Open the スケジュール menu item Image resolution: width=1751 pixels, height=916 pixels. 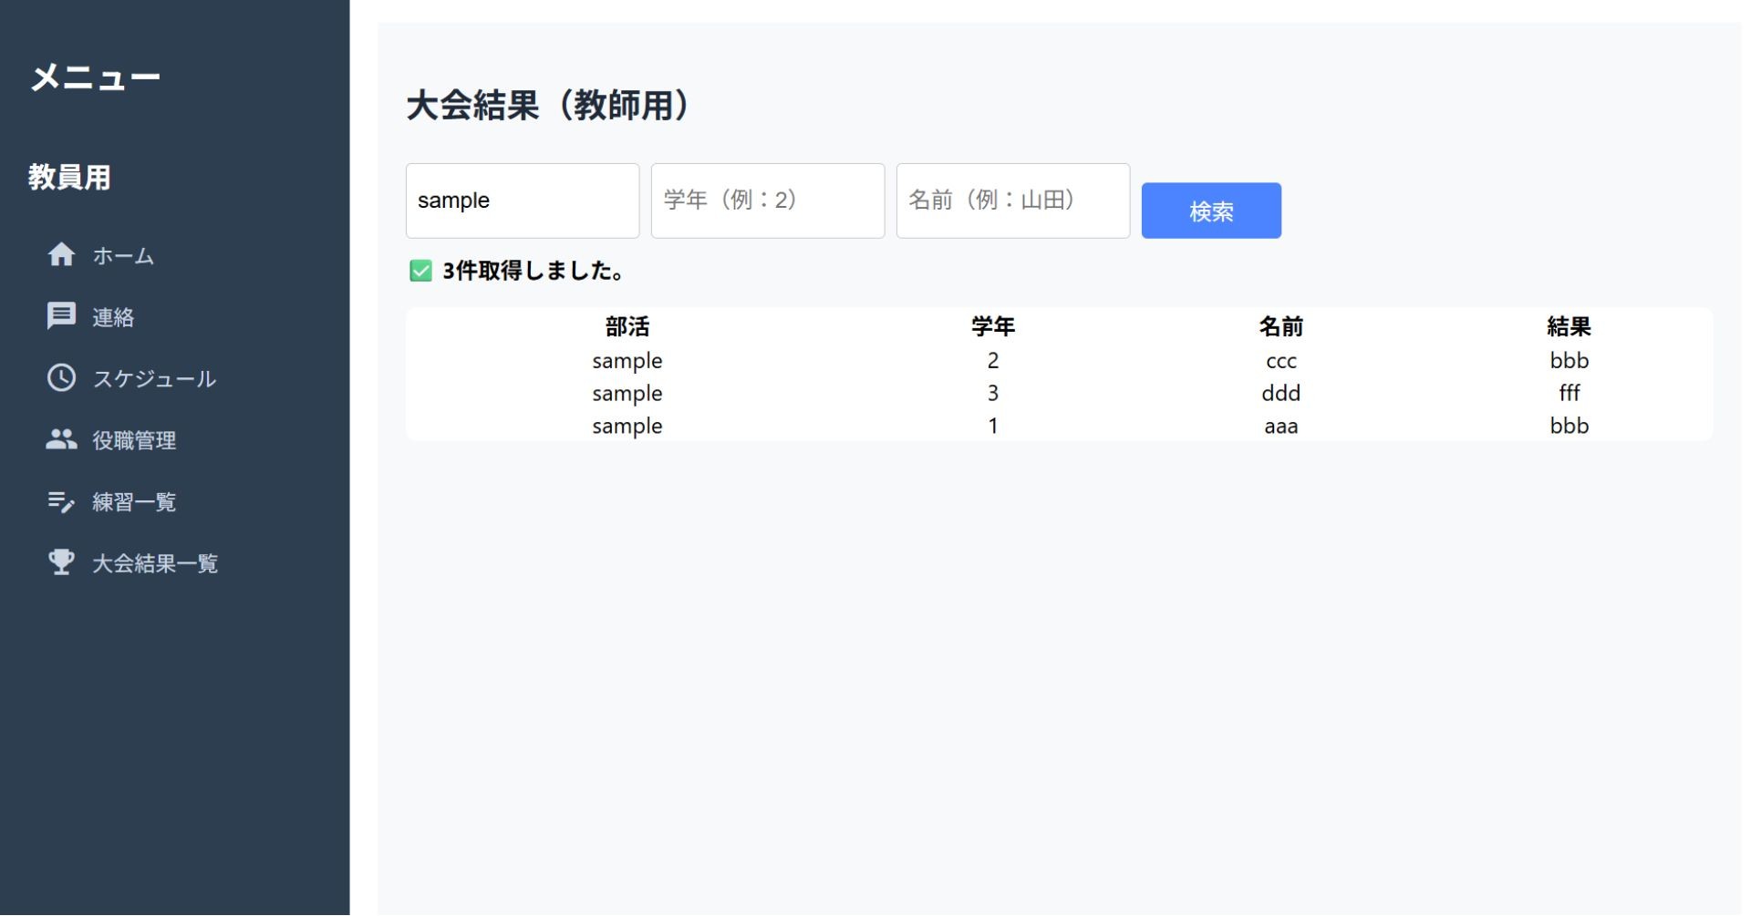pyautogui.click(x=153, y=379)
